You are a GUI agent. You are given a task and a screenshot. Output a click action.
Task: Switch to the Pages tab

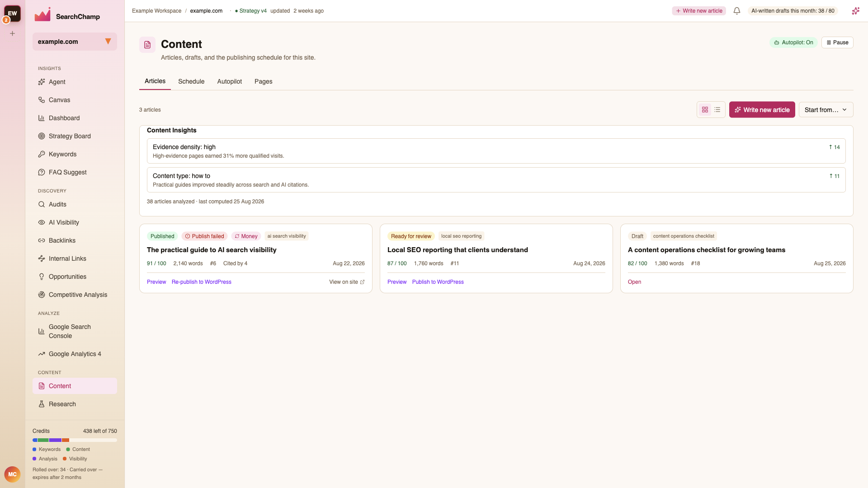pos(264,81)
